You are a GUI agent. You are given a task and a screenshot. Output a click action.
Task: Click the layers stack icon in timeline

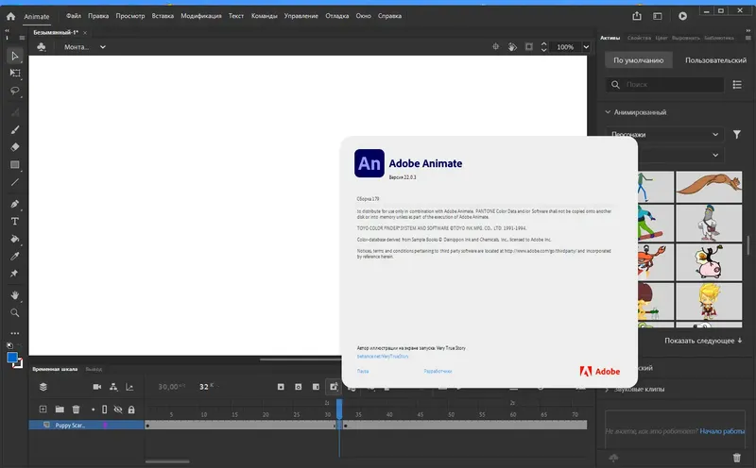pyautogui.click(x=43, y=387)
